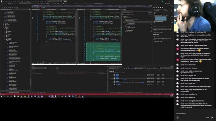This screenshot has width=216, height=121.
Task: Open Windows search from taskbar
Action: pyautogui.click(x=4, y=96)
